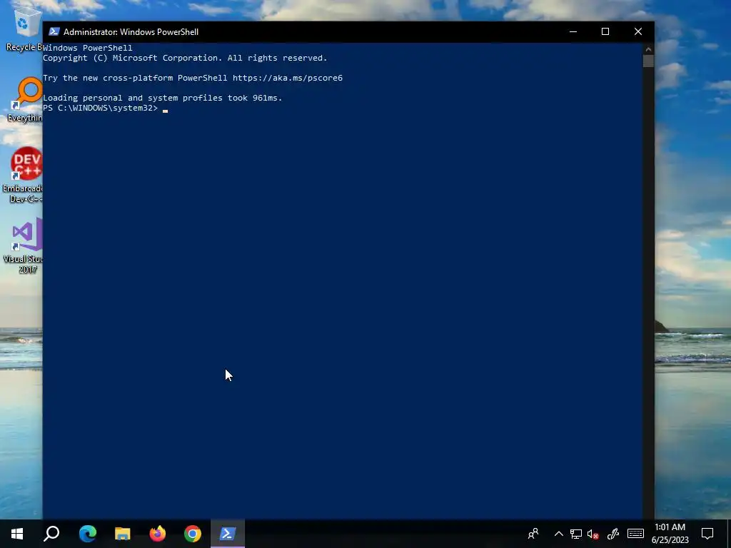Click PowerShell scrollbar up arrow
Image resolution: width=731 pixels, height=548 pixels.
[648, 49]
